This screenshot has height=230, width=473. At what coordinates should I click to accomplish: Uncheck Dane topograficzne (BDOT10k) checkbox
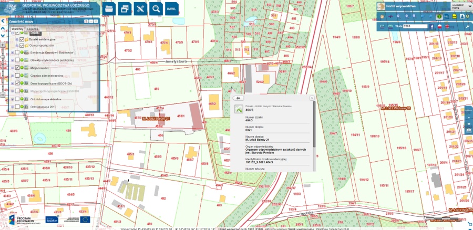click(x=17, y=83)
